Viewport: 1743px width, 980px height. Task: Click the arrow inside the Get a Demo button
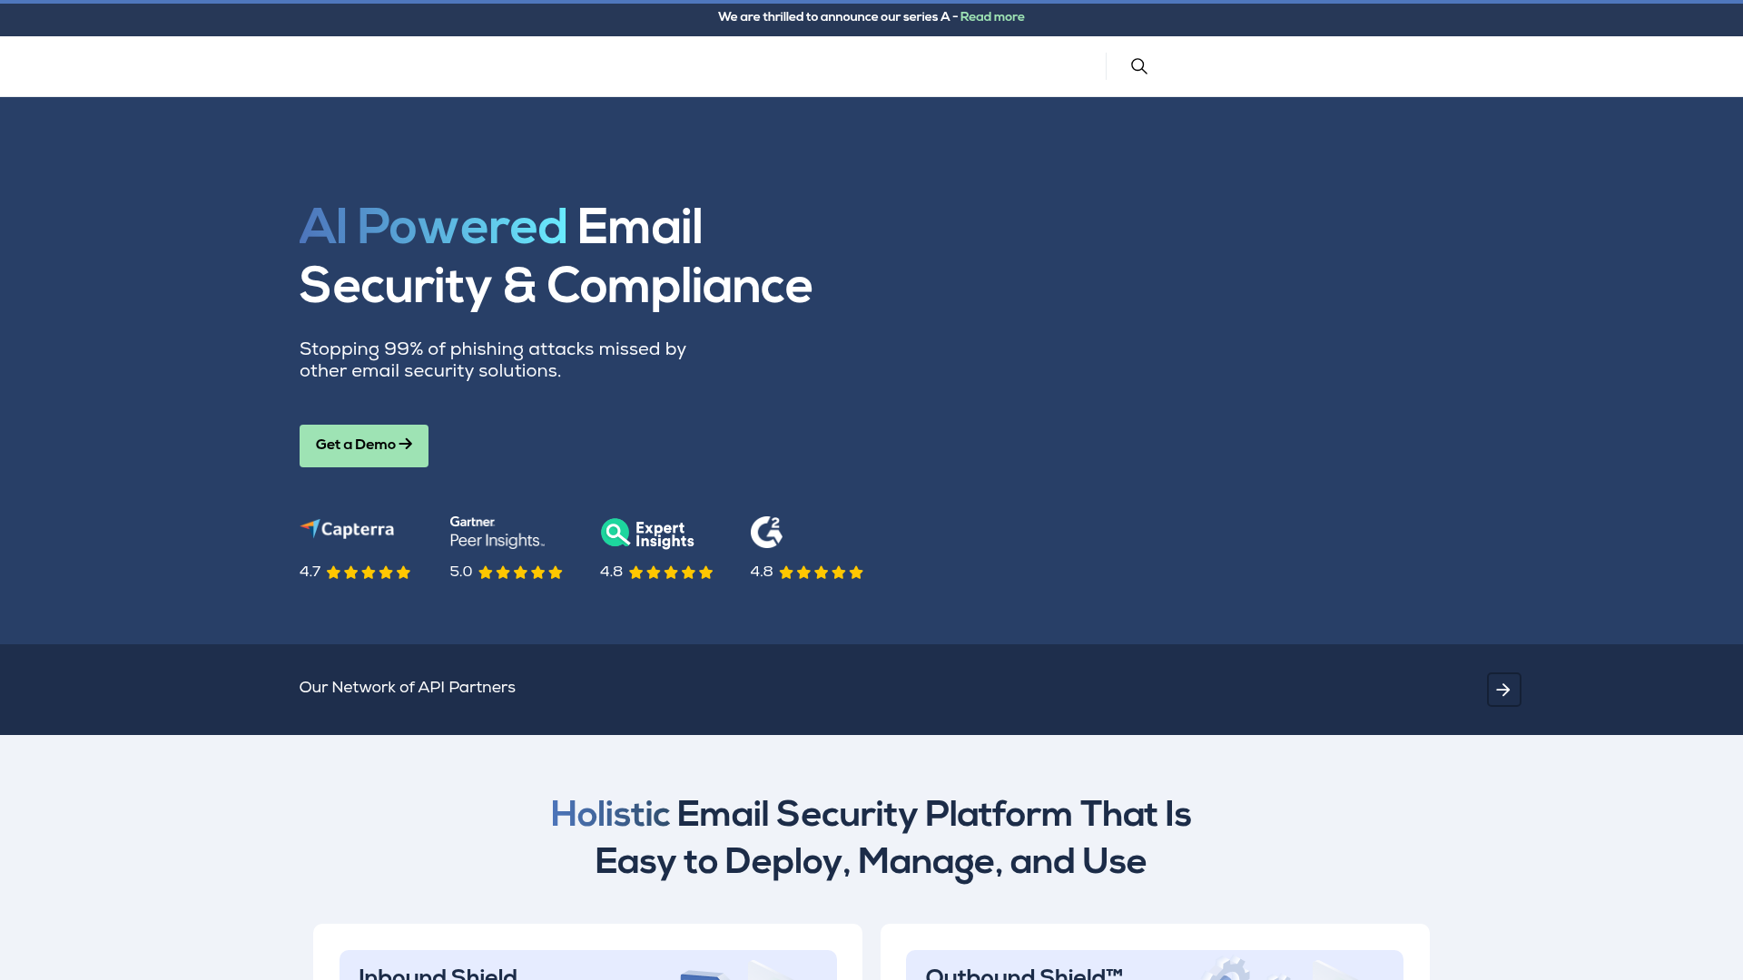click(x=405, y=445)
